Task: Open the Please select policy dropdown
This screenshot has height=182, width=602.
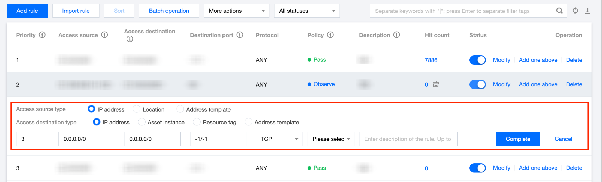Action: [331, 139]
